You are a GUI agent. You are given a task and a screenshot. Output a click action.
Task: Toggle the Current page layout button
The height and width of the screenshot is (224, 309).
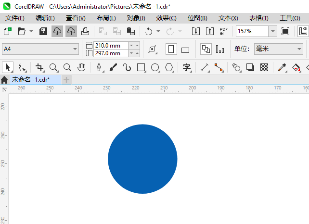(x=220, y=49)
